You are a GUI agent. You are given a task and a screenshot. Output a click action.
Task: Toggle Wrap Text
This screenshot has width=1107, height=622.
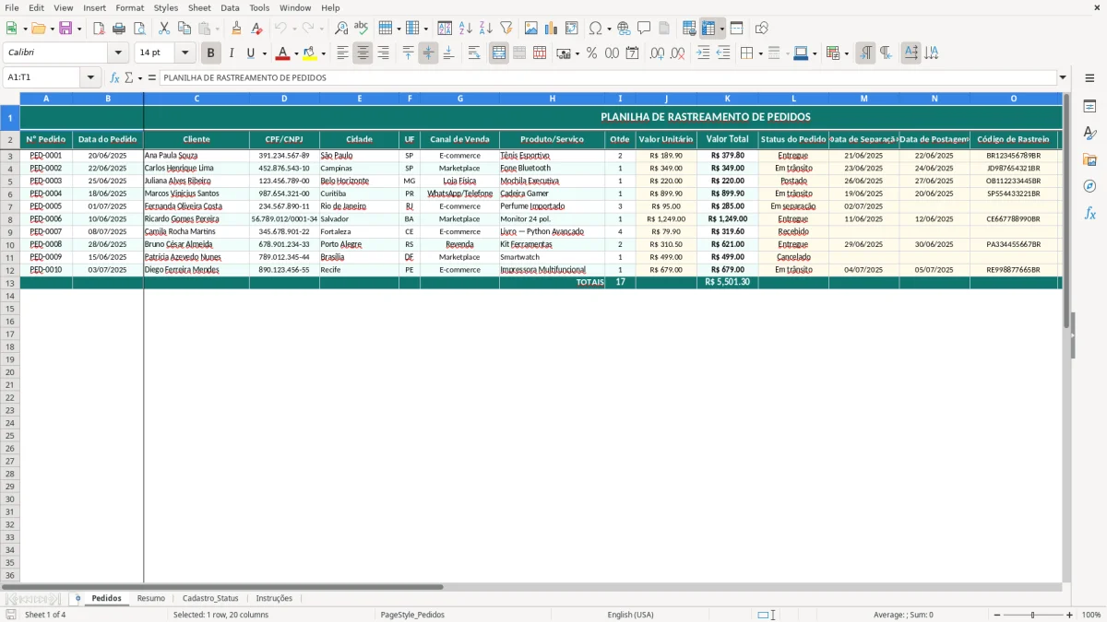(474, 53)
